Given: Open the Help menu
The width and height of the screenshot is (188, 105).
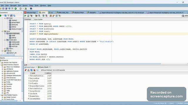Looking at the screenshot, I should [49, 6].
